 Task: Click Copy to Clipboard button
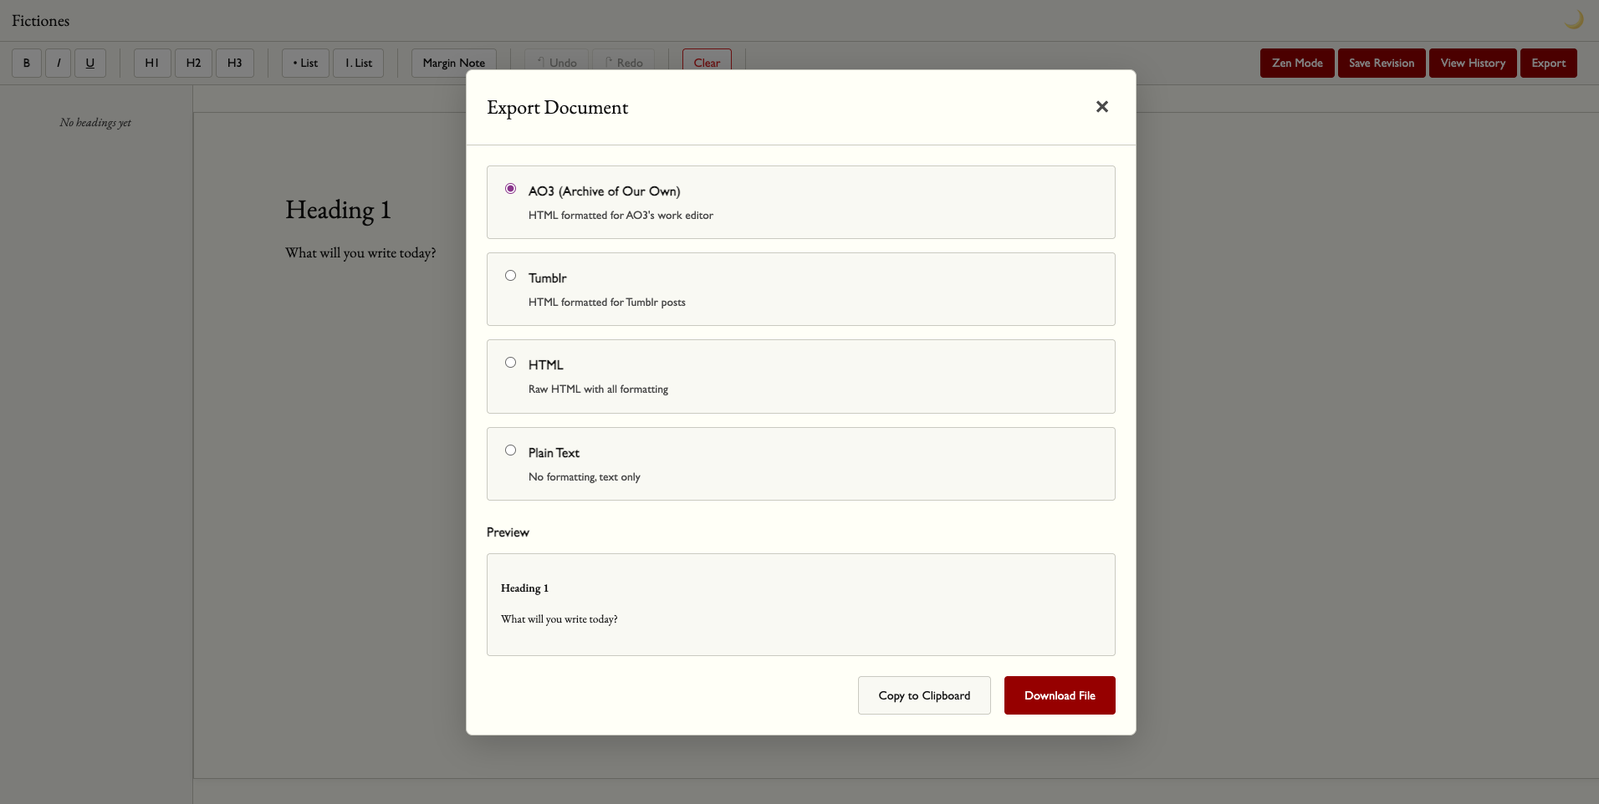pos(924,695)
